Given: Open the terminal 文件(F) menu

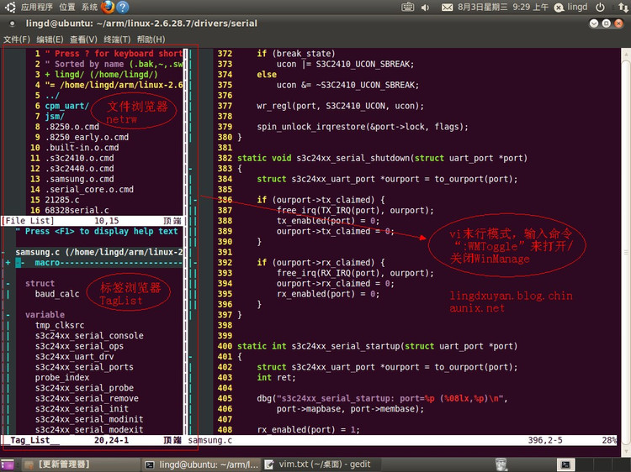Looking at the screenshot, I should (x=17, y=39).
